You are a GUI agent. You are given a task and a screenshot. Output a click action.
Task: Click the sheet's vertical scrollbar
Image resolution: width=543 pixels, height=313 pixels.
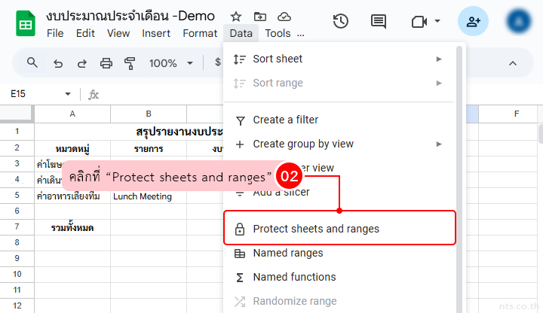[541, 134]
